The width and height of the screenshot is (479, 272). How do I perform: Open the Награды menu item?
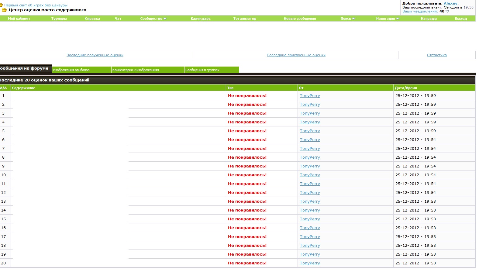[429, 19]
